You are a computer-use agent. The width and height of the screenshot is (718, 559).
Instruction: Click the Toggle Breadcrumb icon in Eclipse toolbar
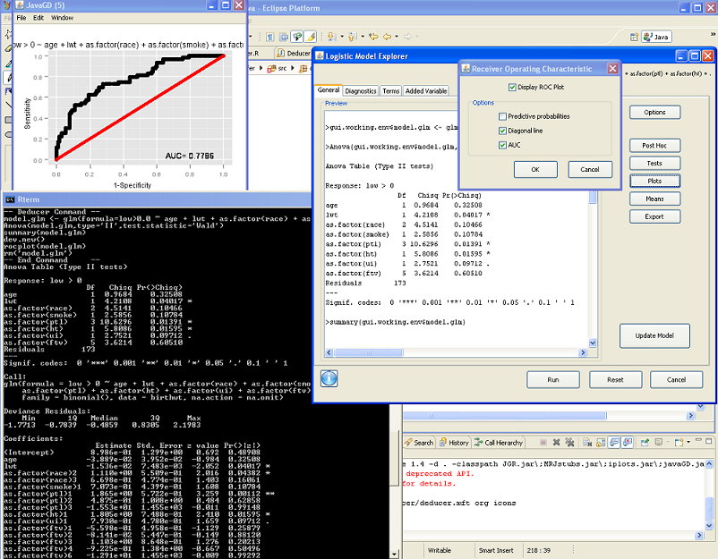(297, 37)
